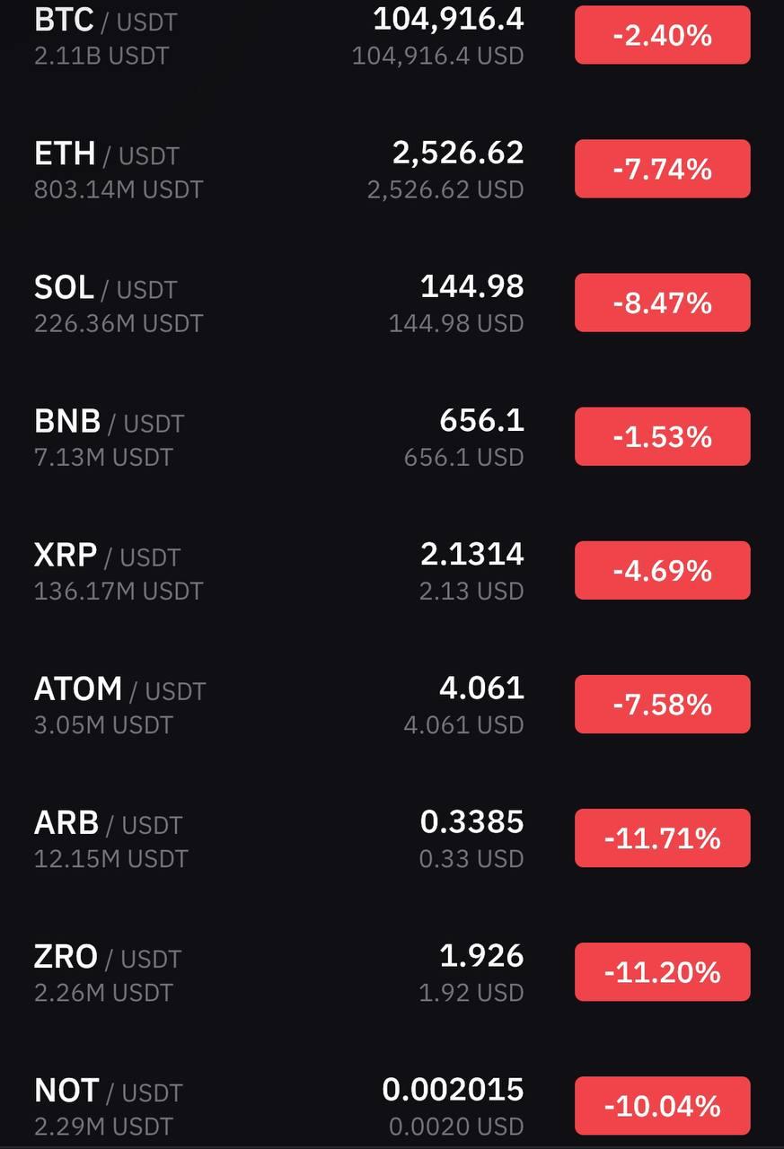Tap the -8.47% badge next to SOL
The image size is (784, 1149).
click(662, 303)
